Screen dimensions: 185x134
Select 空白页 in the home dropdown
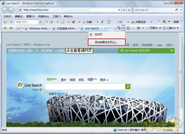[x=107, y=35]
